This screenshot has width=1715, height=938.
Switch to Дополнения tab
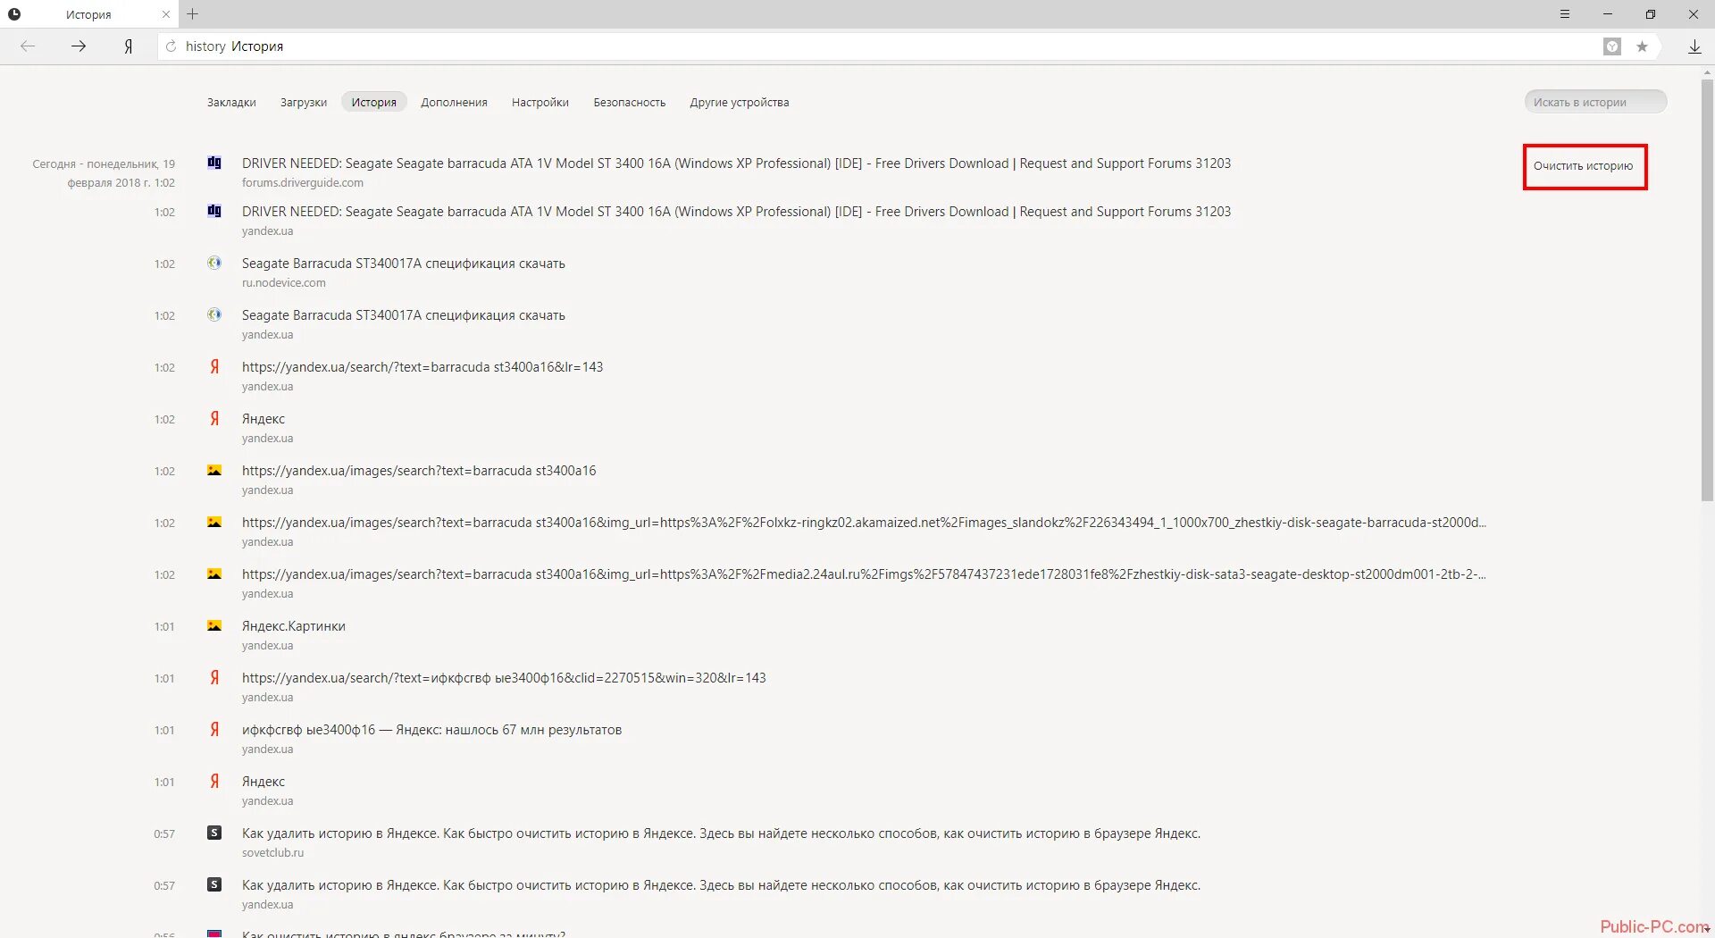(454, 103)
